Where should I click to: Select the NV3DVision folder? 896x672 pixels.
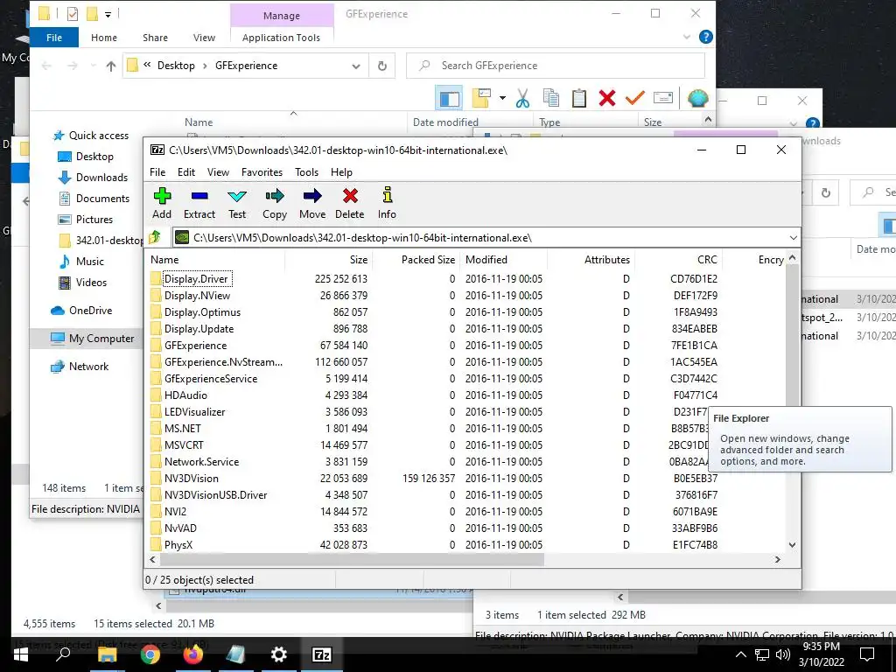tap(192, 479)
